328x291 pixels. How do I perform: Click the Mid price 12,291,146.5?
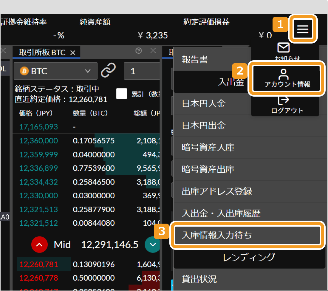(110, 244)
